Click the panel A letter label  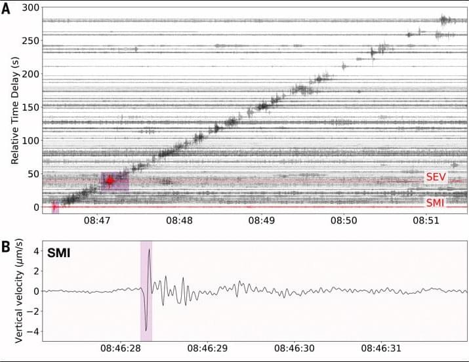point(5,11)
